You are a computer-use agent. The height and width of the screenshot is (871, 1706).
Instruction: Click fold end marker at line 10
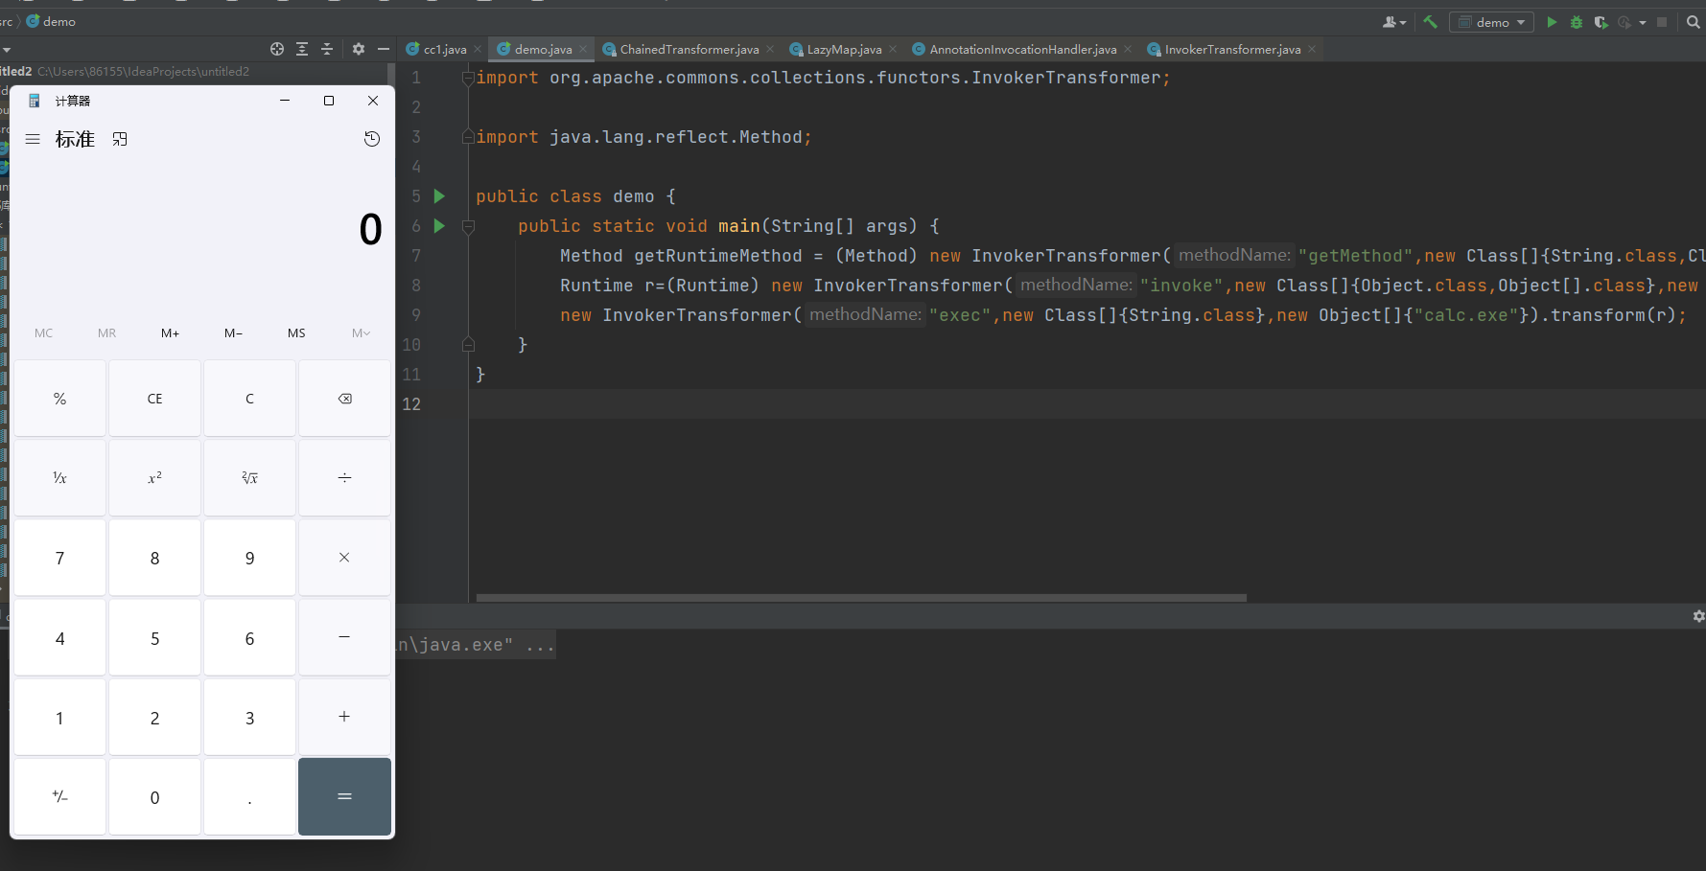[x=468, y=345]
